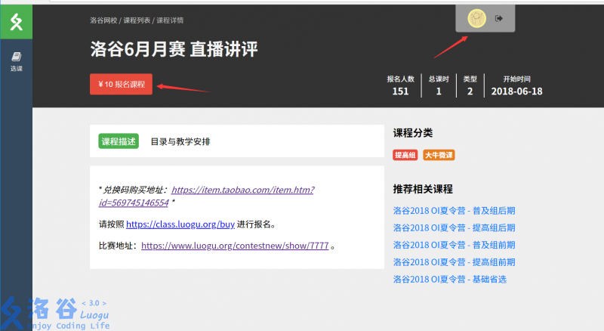This screenshot has width=604, height=331.
Task: Click 课程详情 breadcrumb item
Action: [170, 20]
